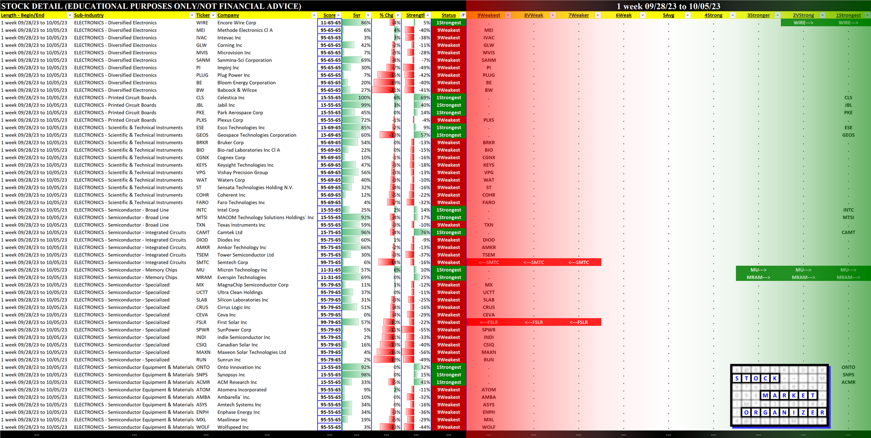The height and width of the screenshot is (438, 871).
Task: Select the '9Weakest' column header label
Action: [x=489, y=15]
